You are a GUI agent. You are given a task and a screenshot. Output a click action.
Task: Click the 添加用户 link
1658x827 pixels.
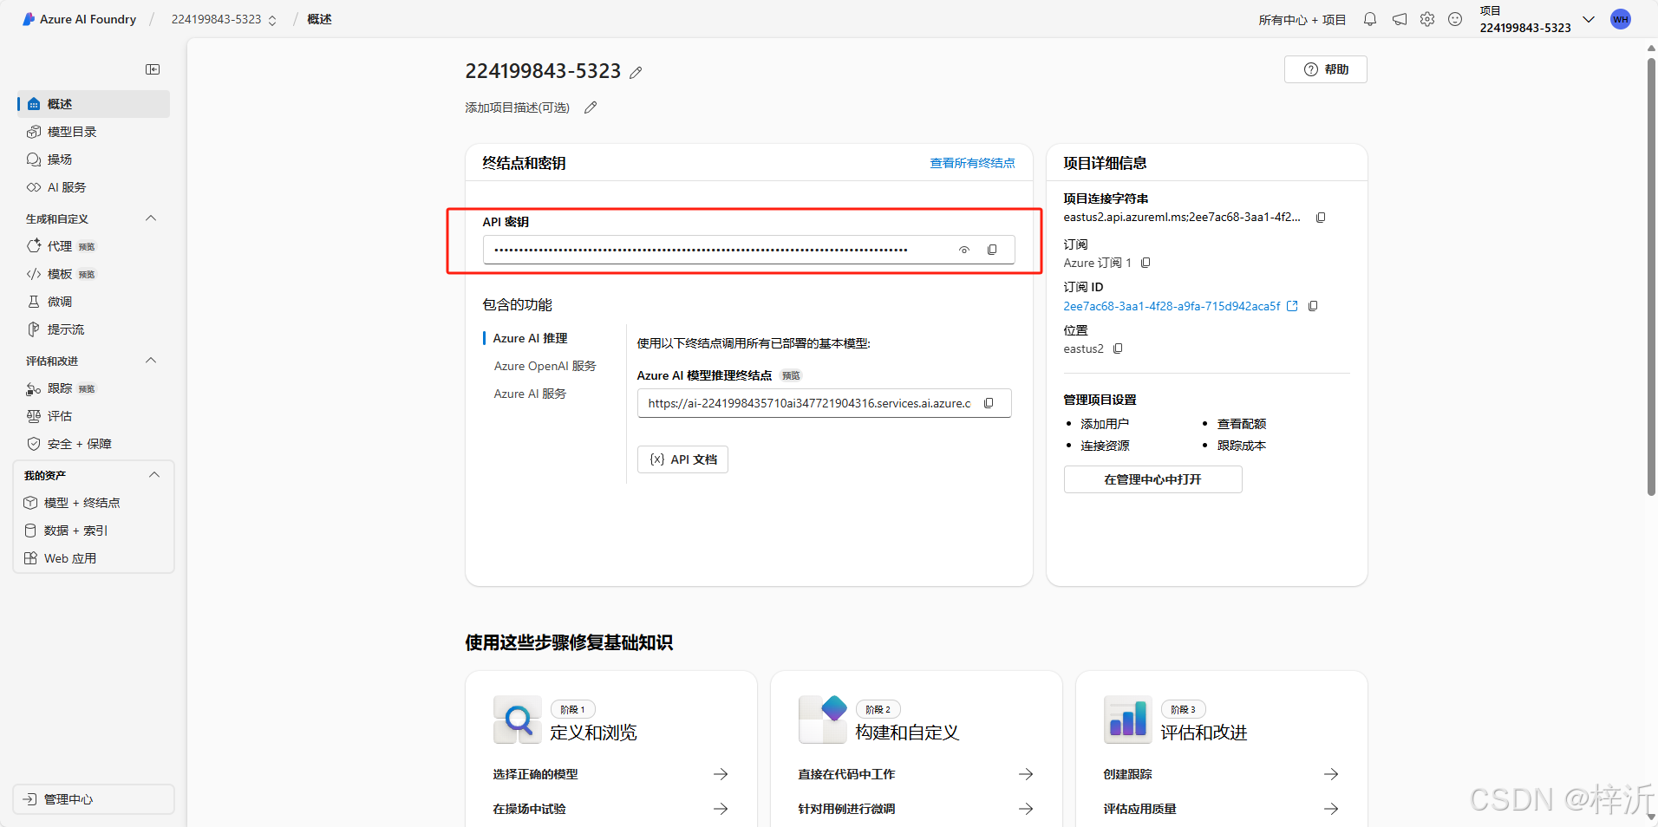(x=1105, y=424)
